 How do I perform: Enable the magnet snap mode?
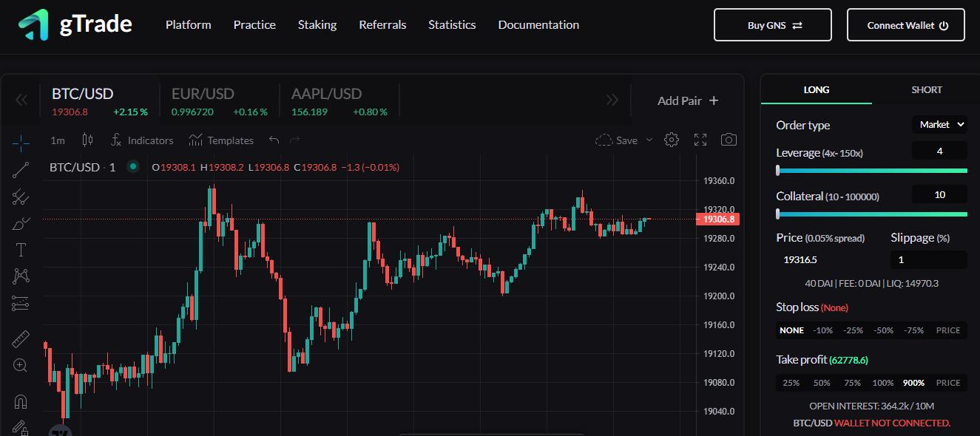point(21,401)
